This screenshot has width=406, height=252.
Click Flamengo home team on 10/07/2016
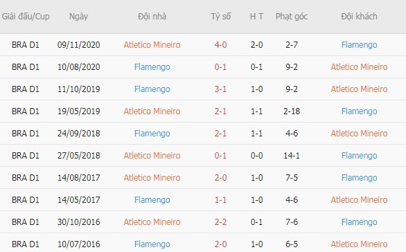click(x=152, y=244)
